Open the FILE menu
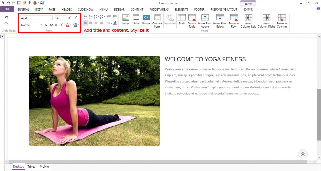This screenshot has height=171, width=321. pos(7,9)
